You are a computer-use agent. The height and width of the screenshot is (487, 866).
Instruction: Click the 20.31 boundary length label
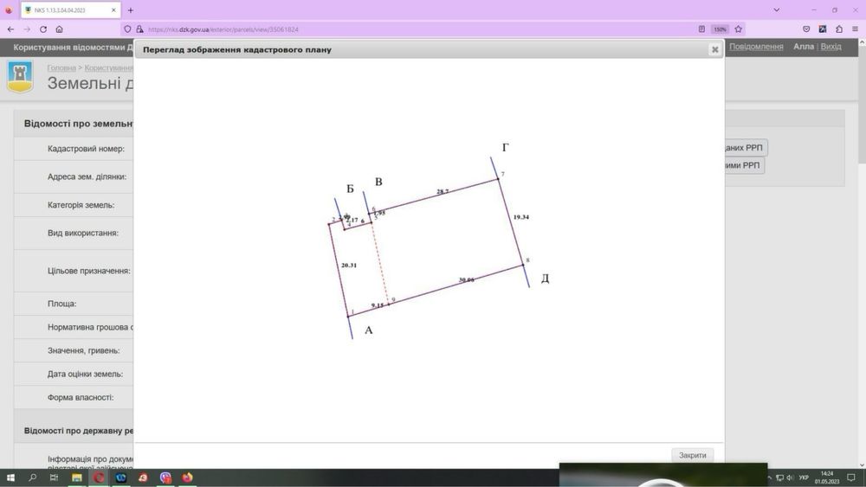348,266
